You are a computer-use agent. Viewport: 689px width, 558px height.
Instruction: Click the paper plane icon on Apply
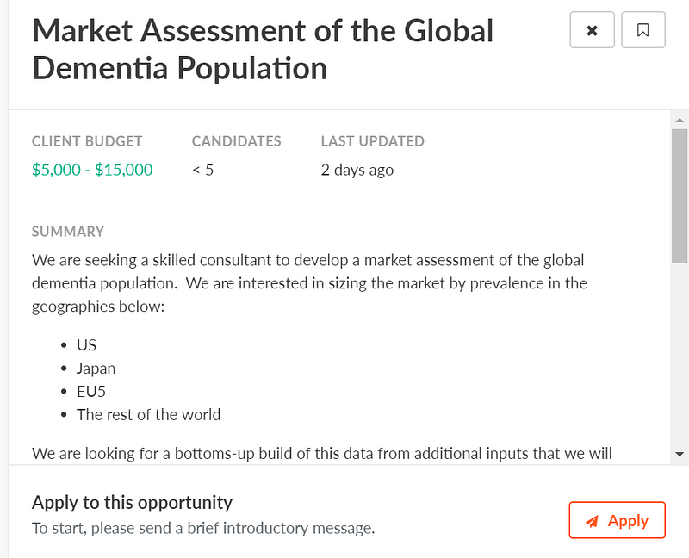point(592,521)
